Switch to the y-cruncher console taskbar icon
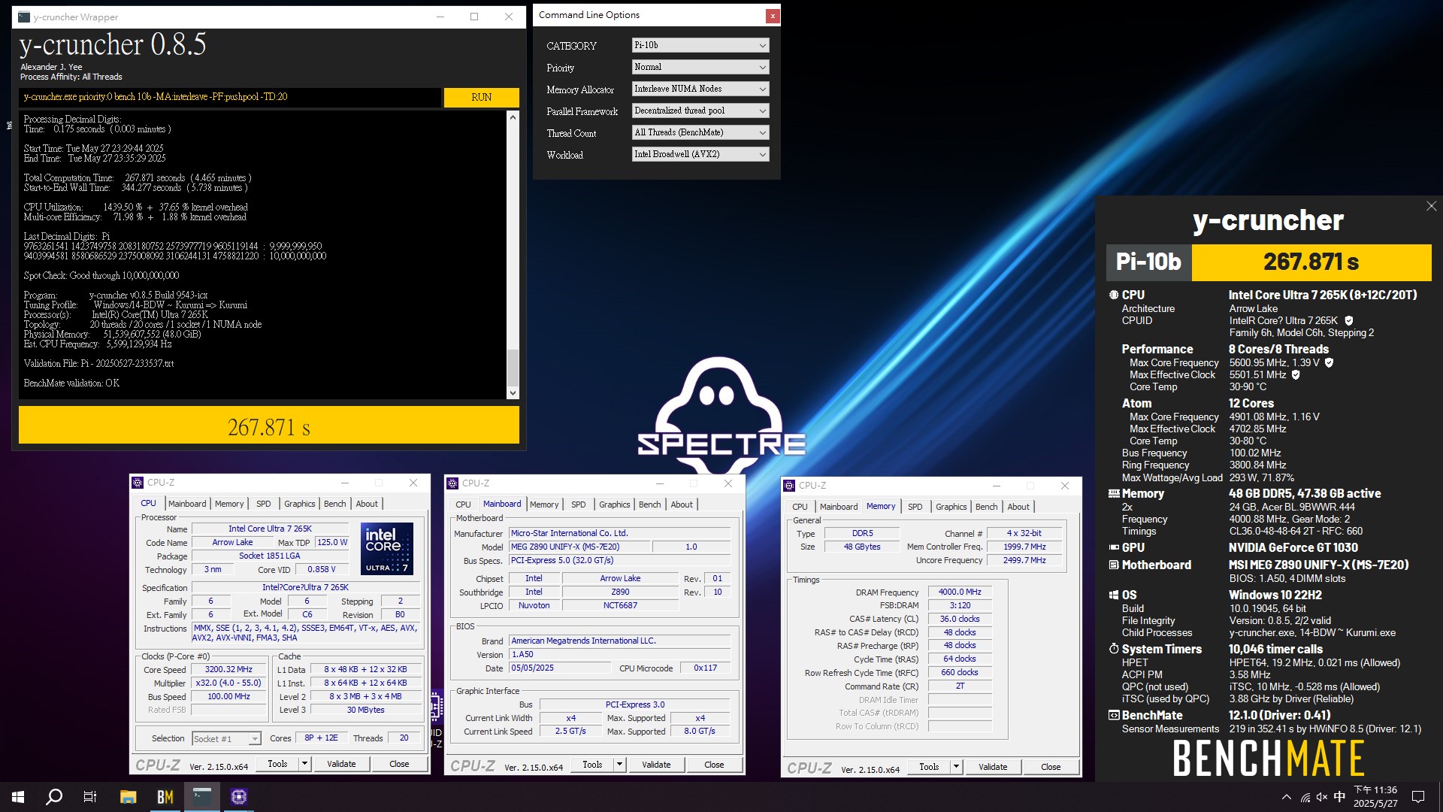1443x812 pixels. pyautogui.click(x=202, y=797)
